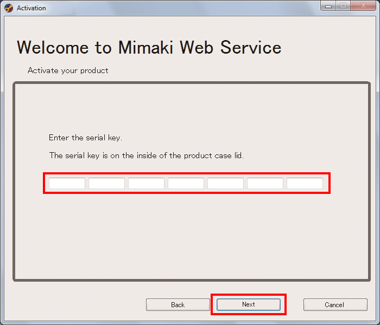Select the second serial key box

[x=106, y=184]
